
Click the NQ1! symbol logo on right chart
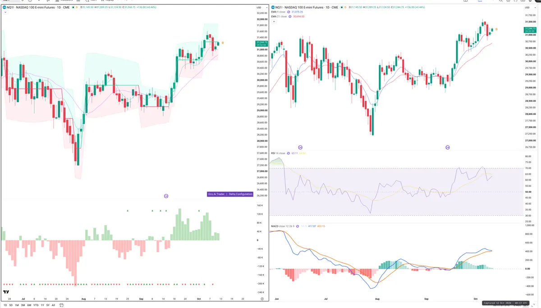click(x=273, y=7)
